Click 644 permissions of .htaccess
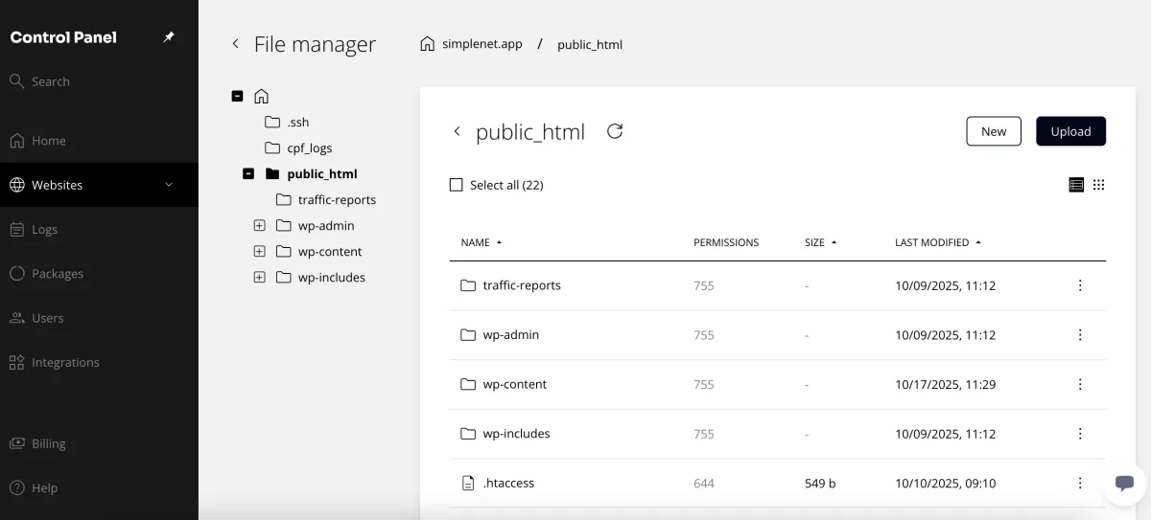Image resolution: width=1151 pixels, height=520 pixels. click(x=704, y=484)
